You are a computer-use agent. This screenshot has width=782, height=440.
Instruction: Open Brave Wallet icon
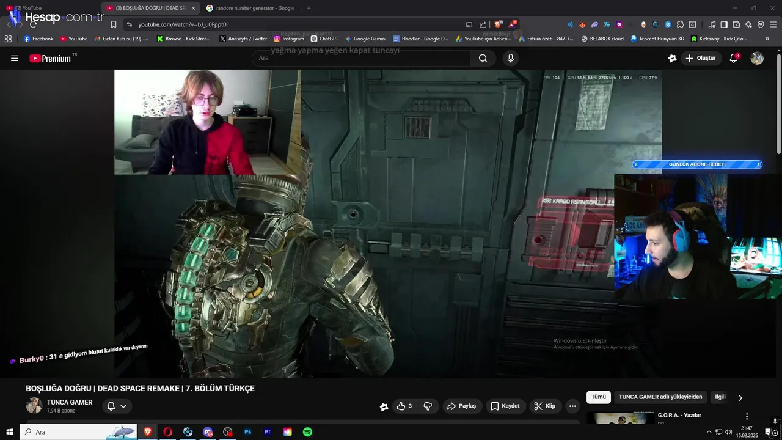tap(736, 24)
